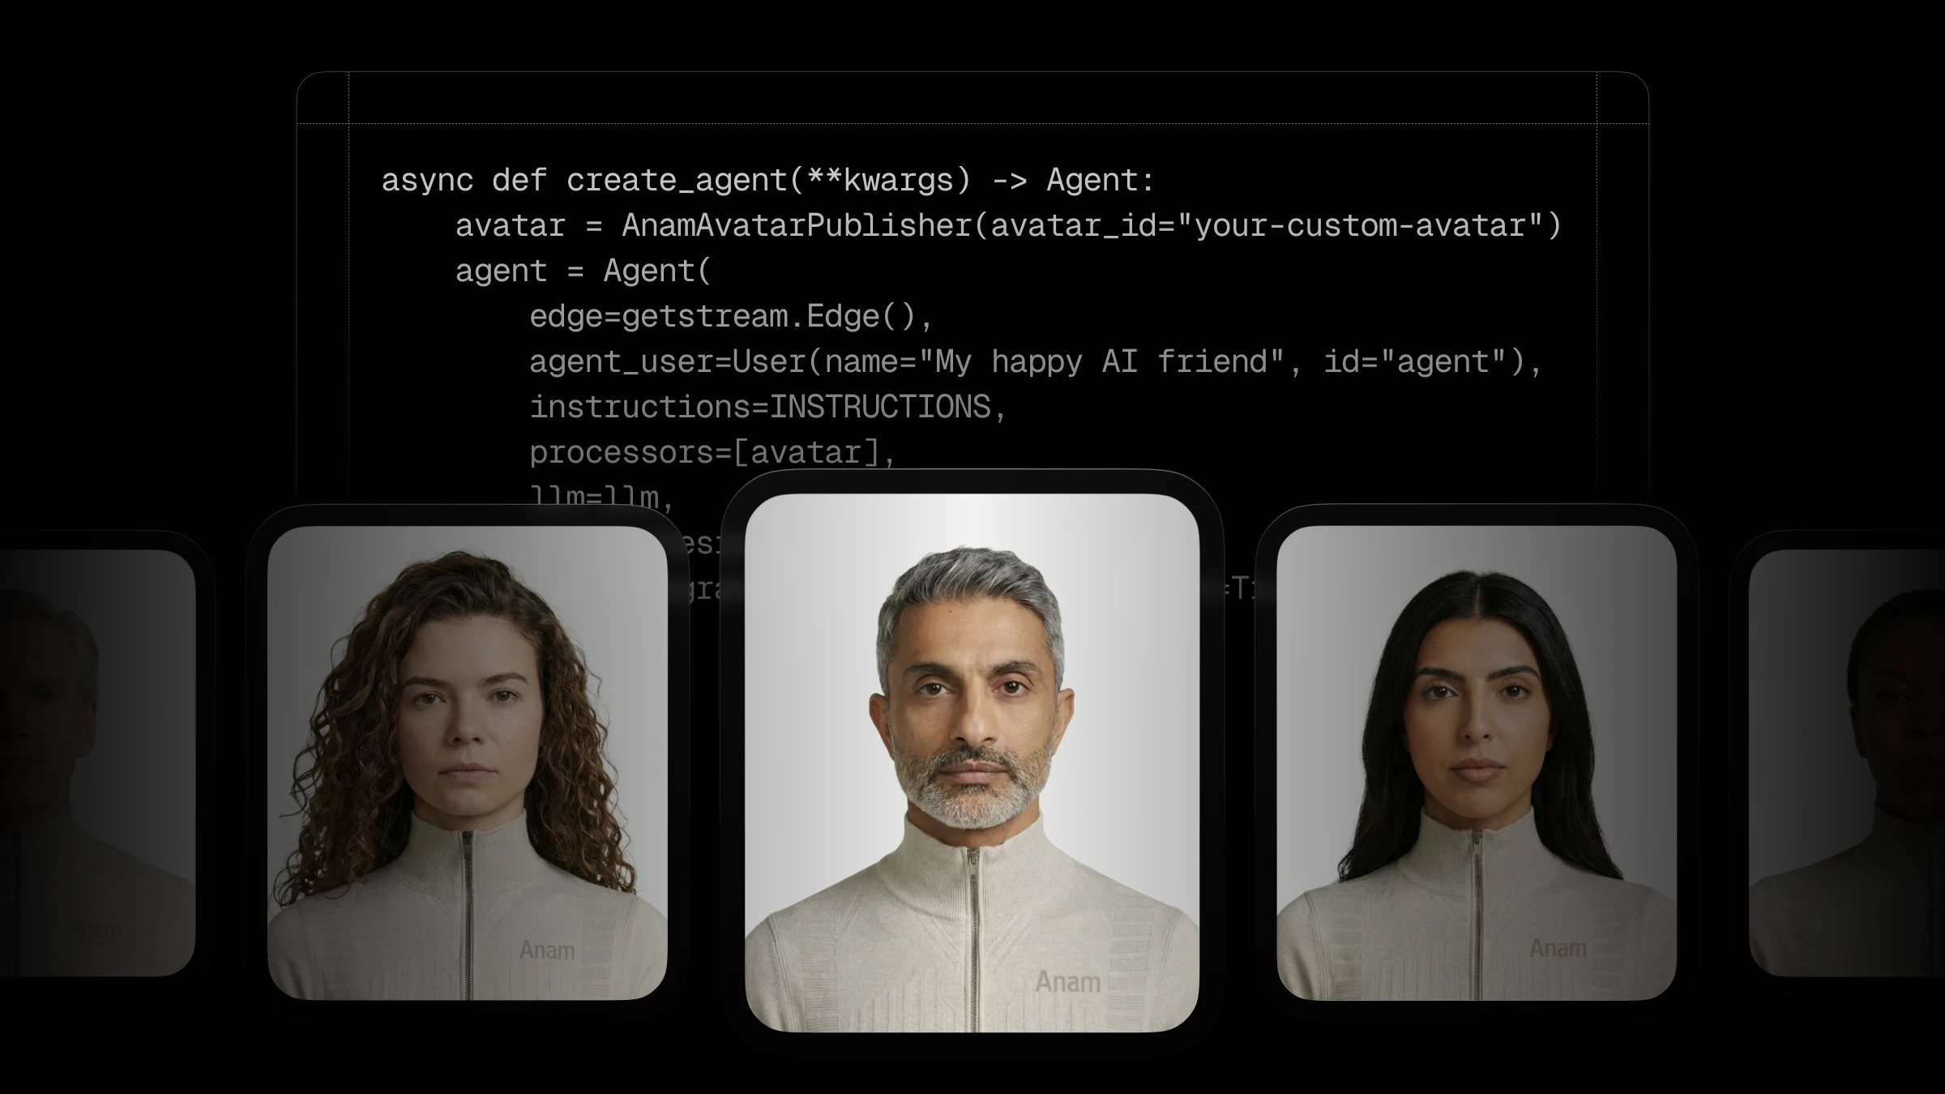Click the instructions=INSTRUCTIONS line
This screenshot has height=1094, width=1945.
point(767,407)
